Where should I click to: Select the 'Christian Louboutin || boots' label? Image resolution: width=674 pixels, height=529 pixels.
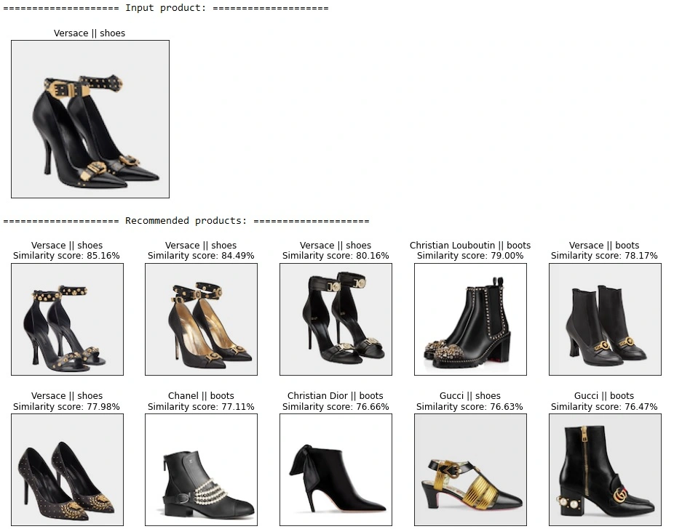pos(470,246)
